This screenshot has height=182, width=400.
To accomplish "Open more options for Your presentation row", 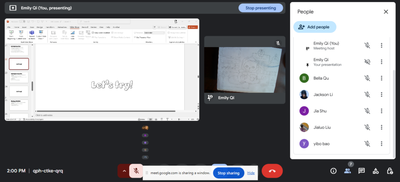I will coord(381,62).
